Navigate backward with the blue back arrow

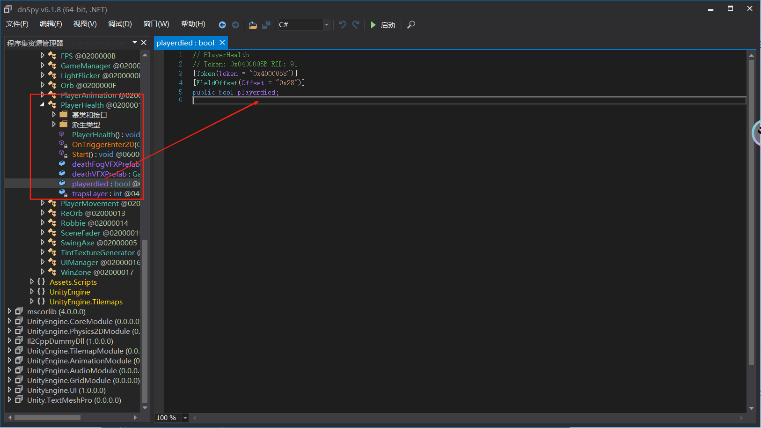pos(222,25)
